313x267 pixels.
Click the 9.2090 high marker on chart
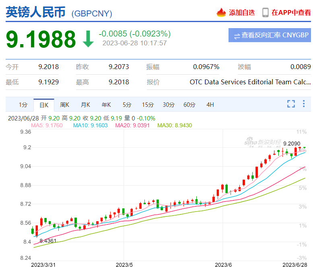291,143
